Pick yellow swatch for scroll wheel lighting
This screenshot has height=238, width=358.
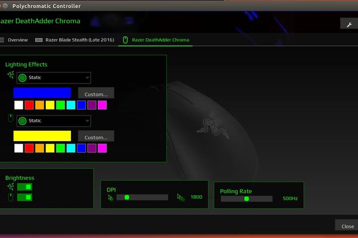(x=50, y=148)
